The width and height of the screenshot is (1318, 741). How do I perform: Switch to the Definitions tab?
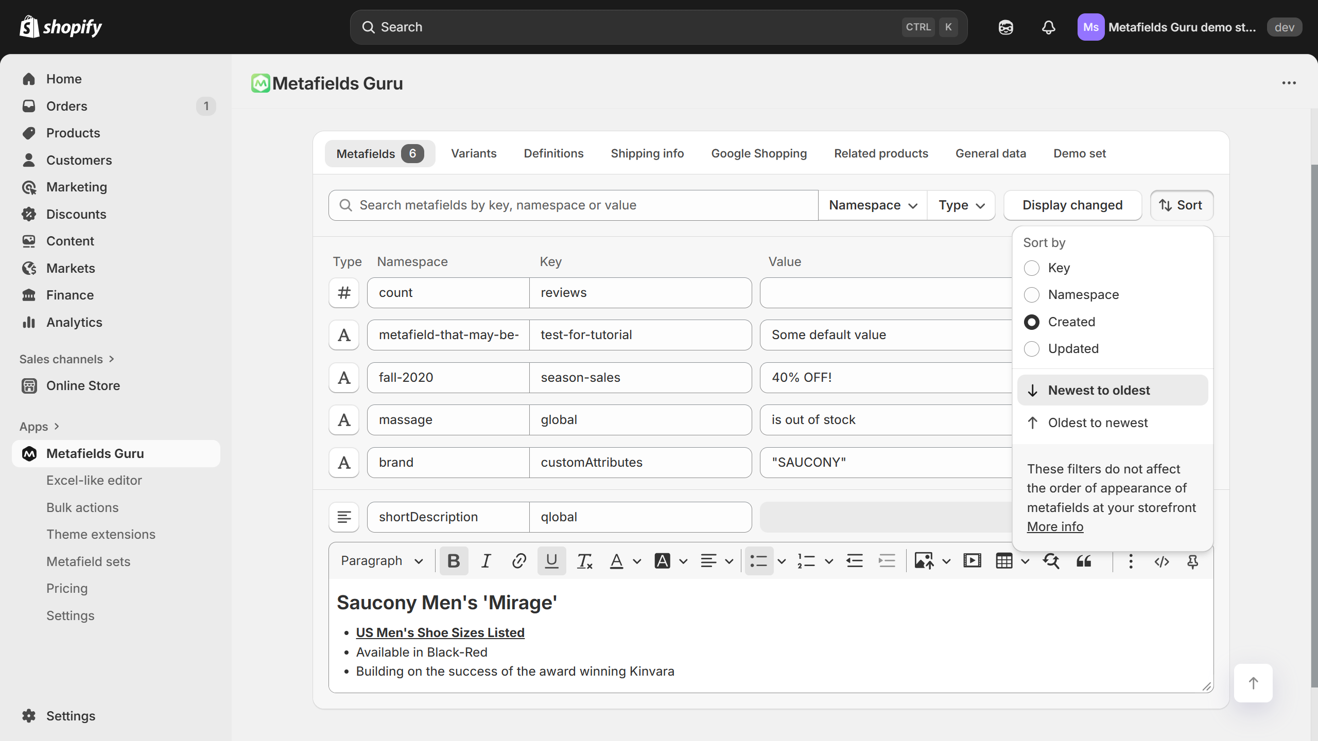553,153
